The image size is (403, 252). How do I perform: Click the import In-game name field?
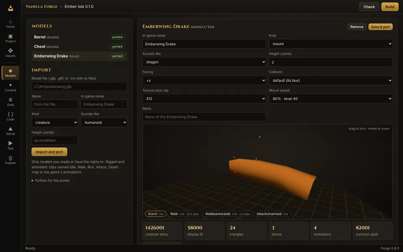(x=104, y=104)
